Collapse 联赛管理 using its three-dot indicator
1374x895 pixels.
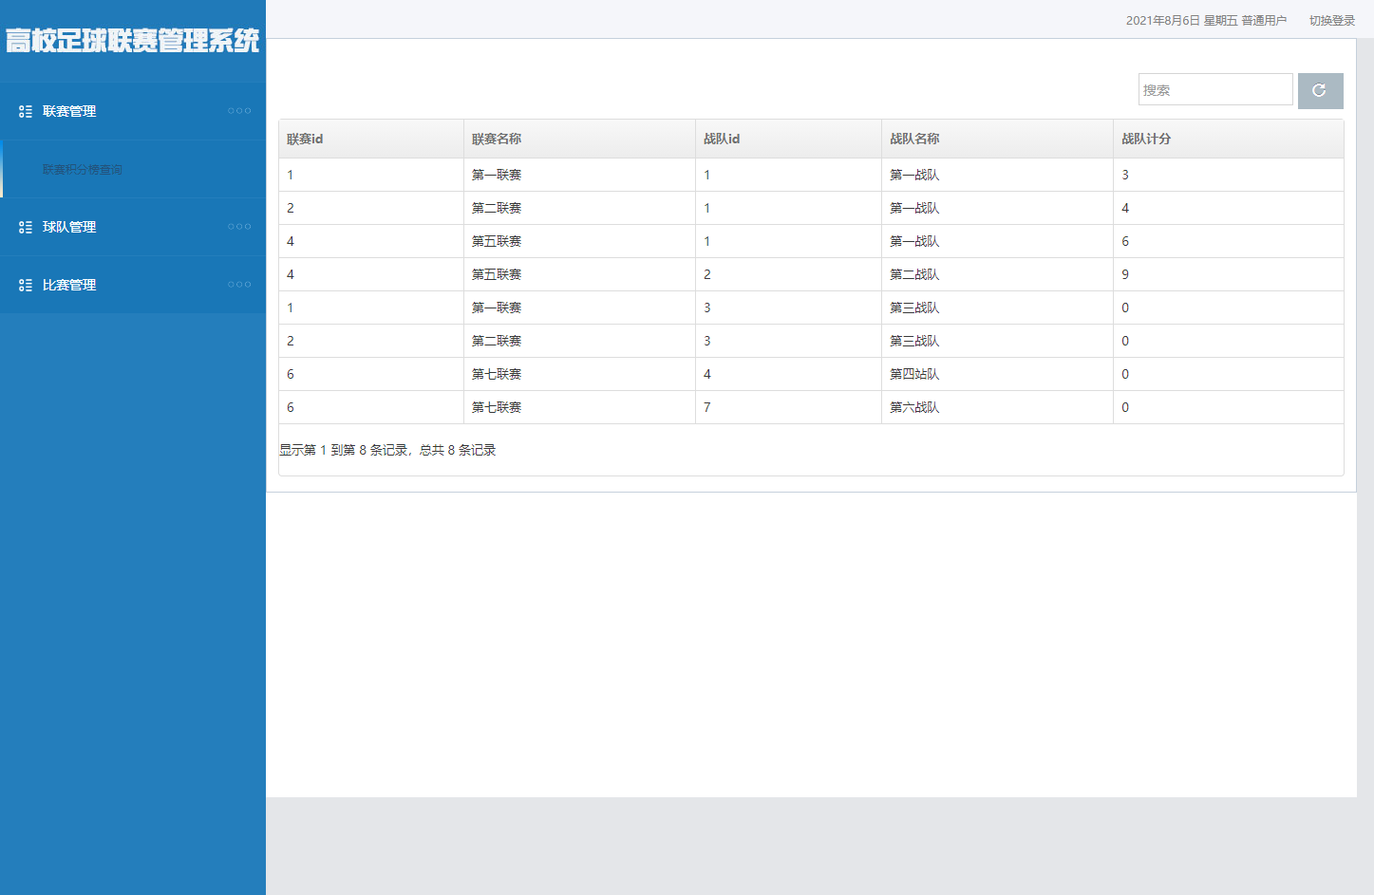[x=239, y=111]
